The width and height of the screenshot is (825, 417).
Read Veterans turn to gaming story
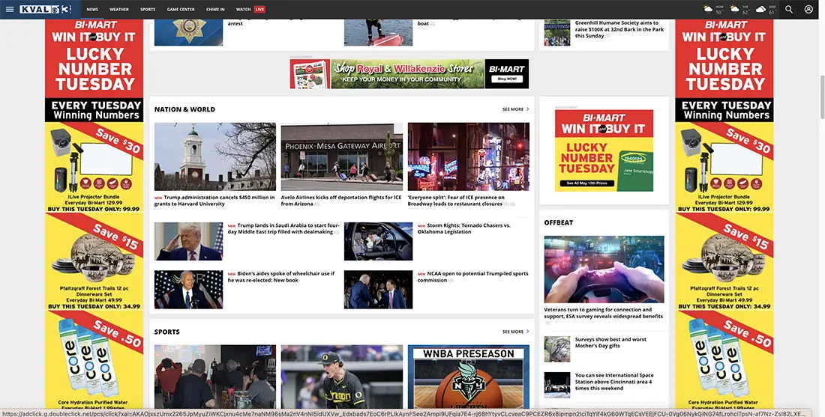click(604, 313)
